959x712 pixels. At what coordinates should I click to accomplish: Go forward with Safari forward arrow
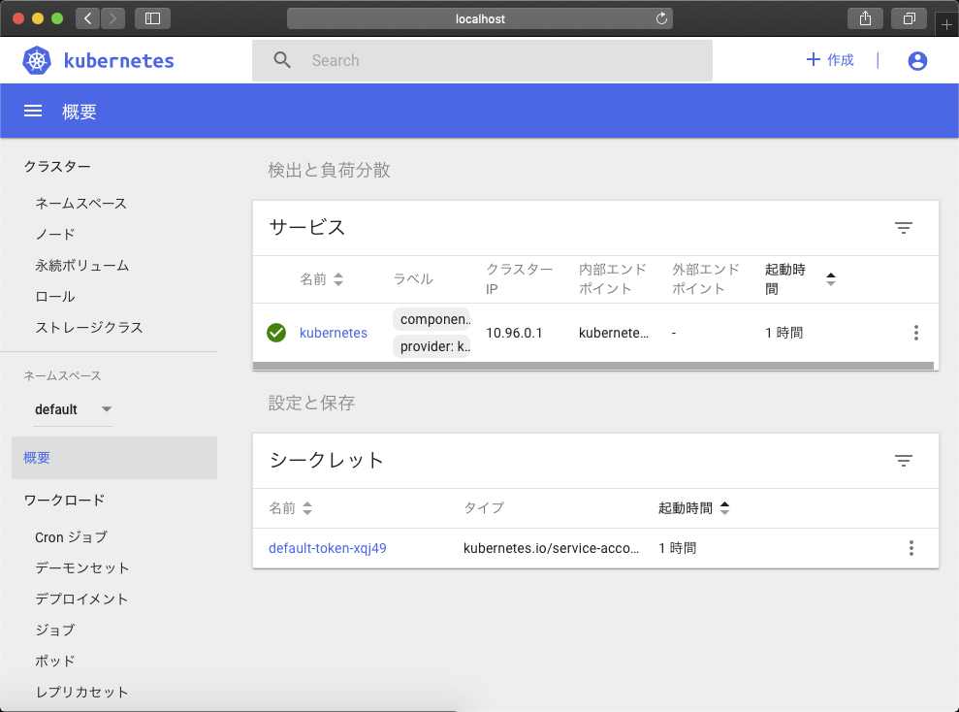click(112, 18)
